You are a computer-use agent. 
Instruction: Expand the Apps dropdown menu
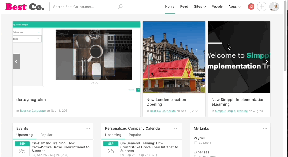[235, 7]
